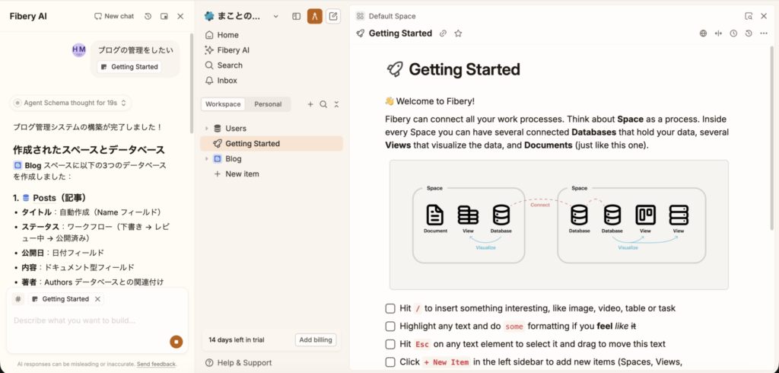Click the Blog space mention in chat
Viewport: 779px width, 373px height.
27,166
